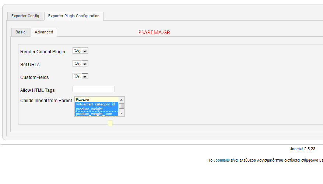
Task: Open the CustomFields dropdown
Action: click(80, 76)
